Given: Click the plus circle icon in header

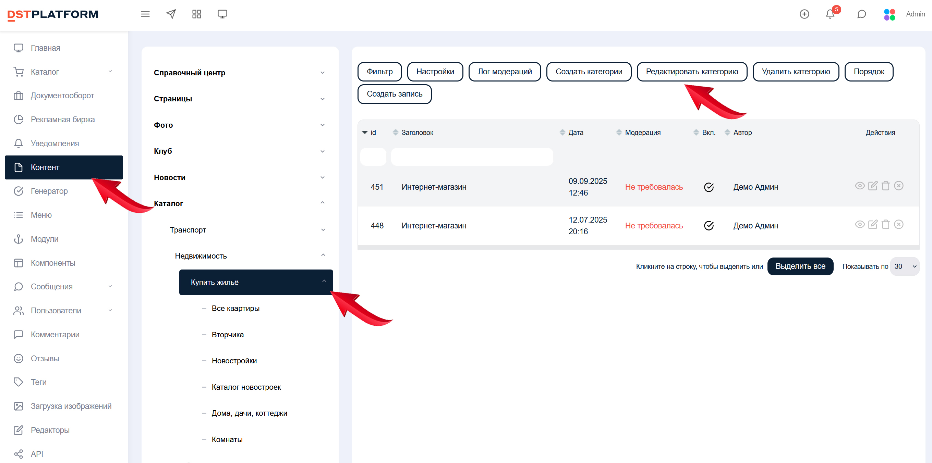Looking at the screenshot, I should pyautogui.click(x=804, y=14).
